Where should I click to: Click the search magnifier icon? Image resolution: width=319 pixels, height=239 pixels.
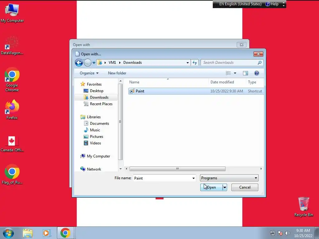point(259,63)
